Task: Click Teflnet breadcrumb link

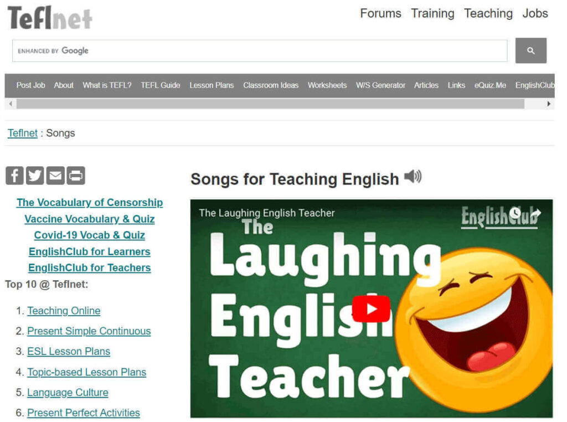Action: 22,133
